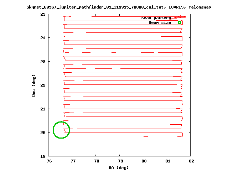Click the 'Dec (deg)' y-axis label
The width and height of the screenshot is (228, 171).
(33, 85)
